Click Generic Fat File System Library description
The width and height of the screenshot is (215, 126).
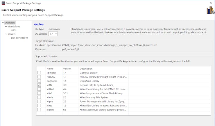coord(96,85)
